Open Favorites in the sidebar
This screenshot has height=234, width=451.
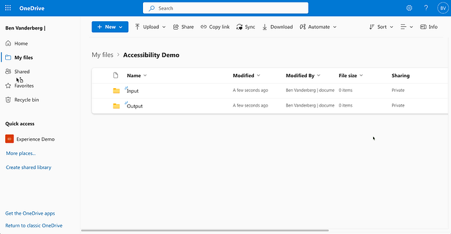(x=24, y=85)
